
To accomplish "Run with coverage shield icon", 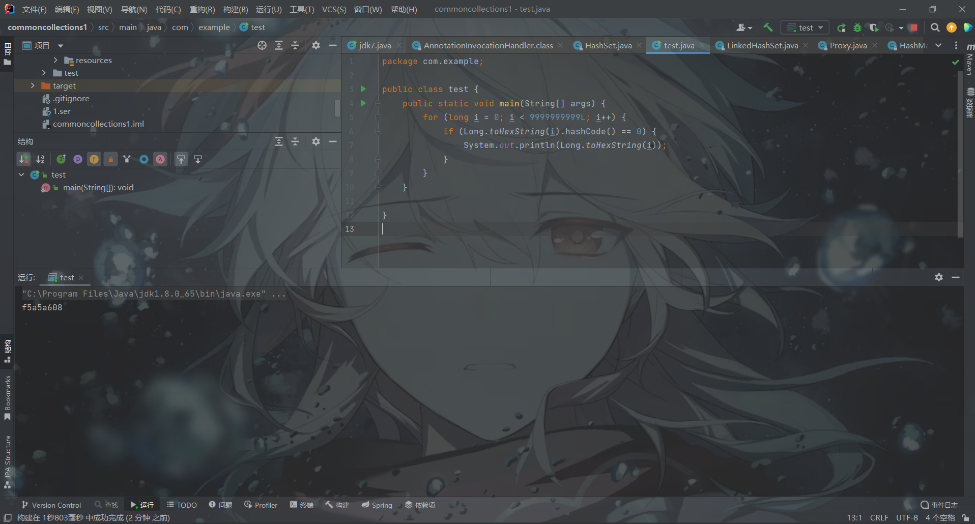I will click(x=874, y=27).
